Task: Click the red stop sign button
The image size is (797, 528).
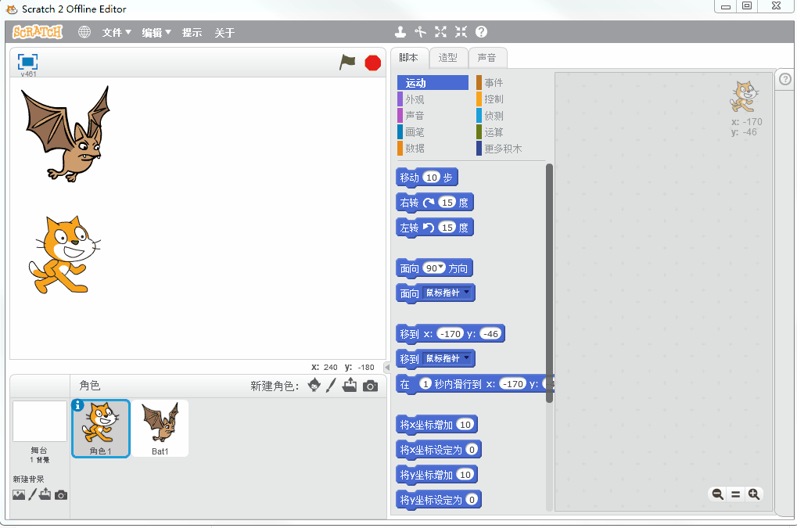Action: [372, 63]
